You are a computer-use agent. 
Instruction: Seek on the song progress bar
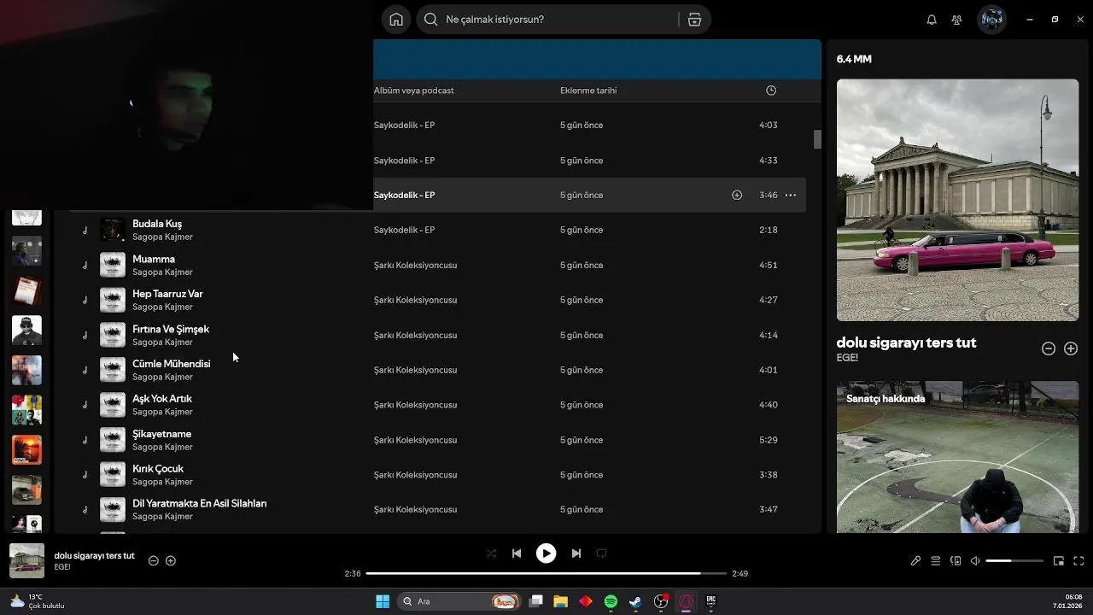pyautogui.click(x=546, y=574)
